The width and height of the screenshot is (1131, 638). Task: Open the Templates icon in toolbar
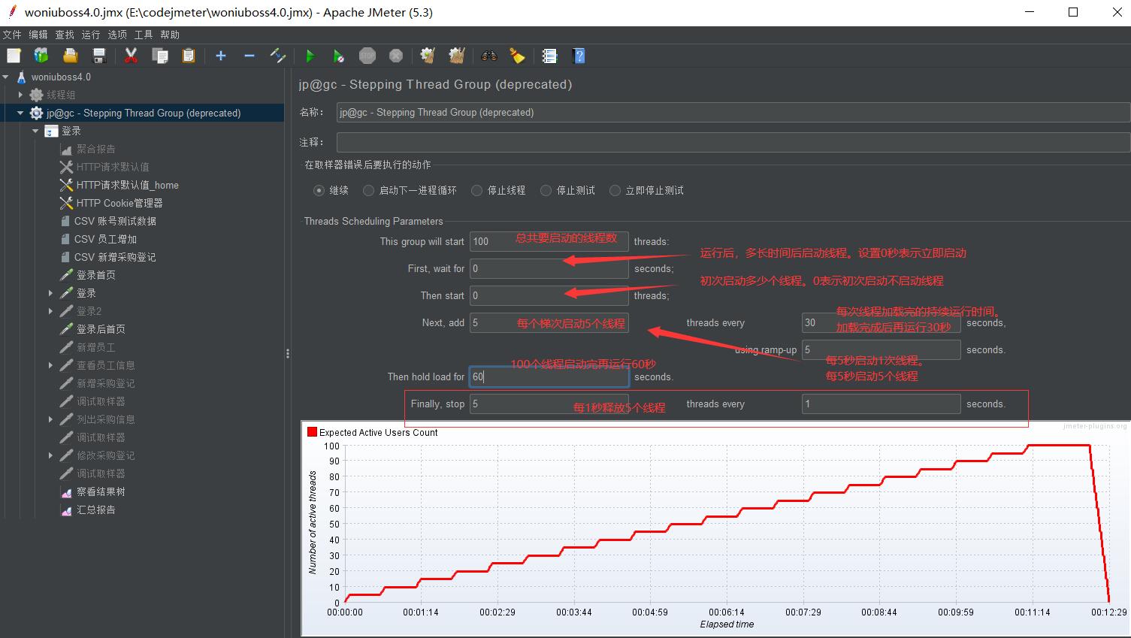tap(41, 56)
